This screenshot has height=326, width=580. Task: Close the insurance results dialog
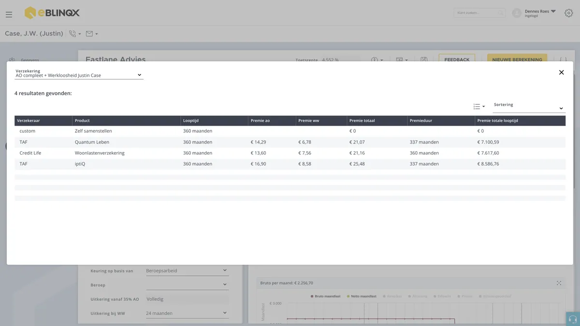561,72
